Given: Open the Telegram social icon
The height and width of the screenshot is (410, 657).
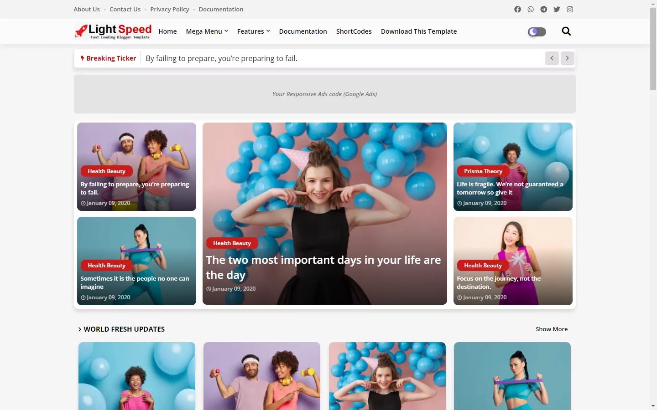Looking at the screenshot, I should pyautogui.click(x=544, y=9).
